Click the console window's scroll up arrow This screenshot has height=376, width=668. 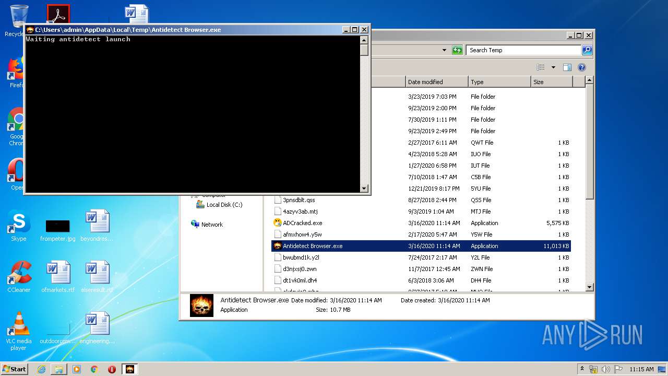pos(364,40)
